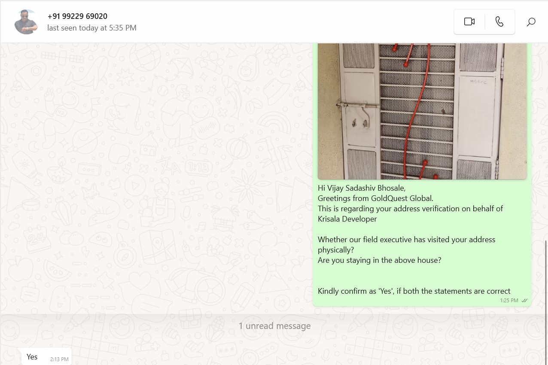Screen dimensions: 548x365
Task: Click the 'Greetings from GoldQuest Global' line
Action: click(376, 198)
